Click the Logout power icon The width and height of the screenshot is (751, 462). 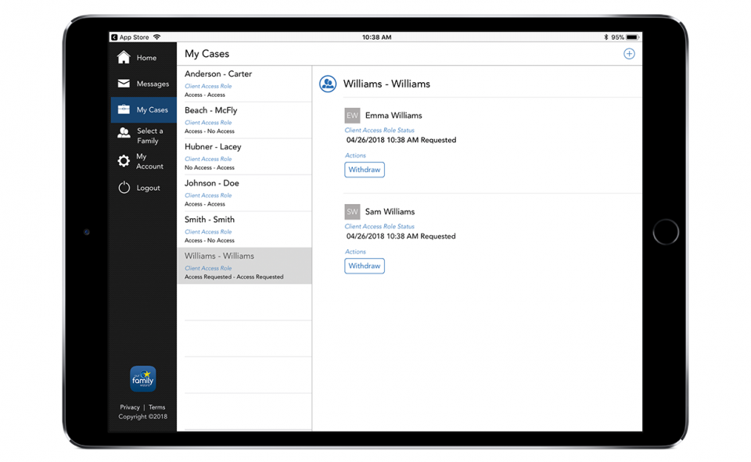tap(124, 188)
